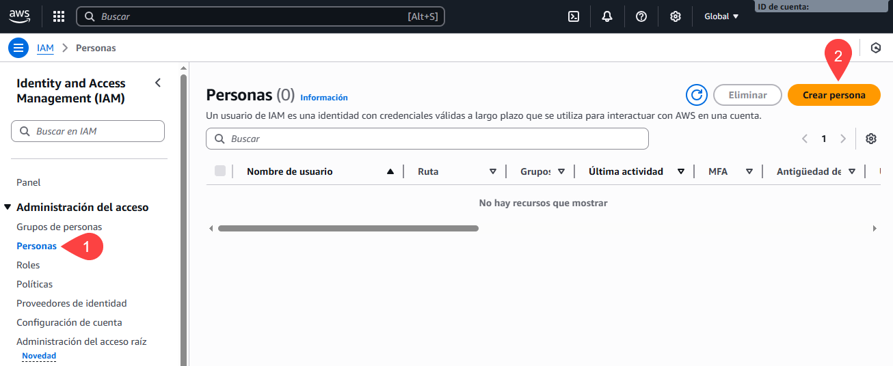Open the settings gear in top bar

point(676,16)
